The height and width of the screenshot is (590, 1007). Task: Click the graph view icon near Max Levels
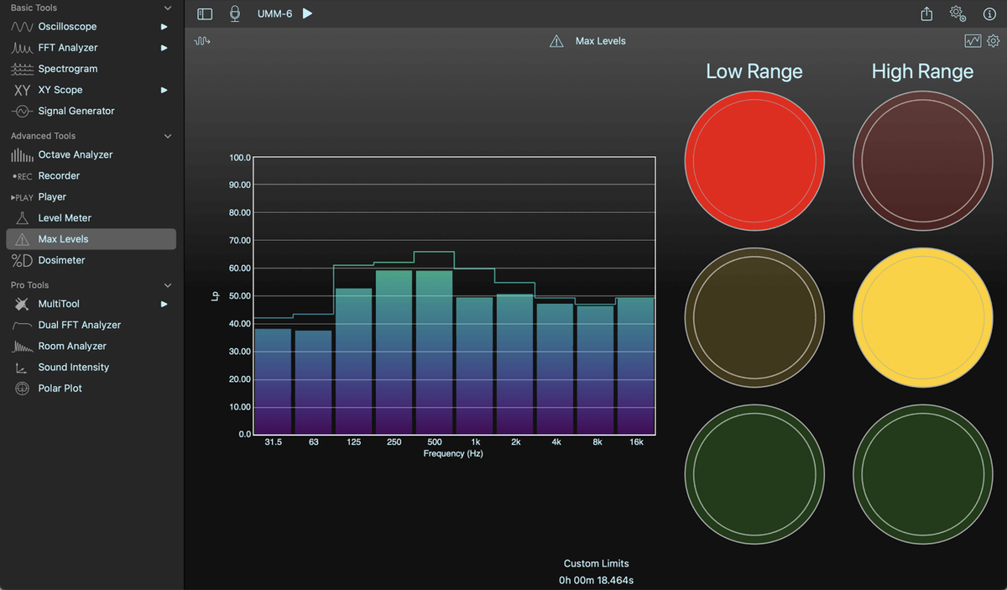coord(973,40)
